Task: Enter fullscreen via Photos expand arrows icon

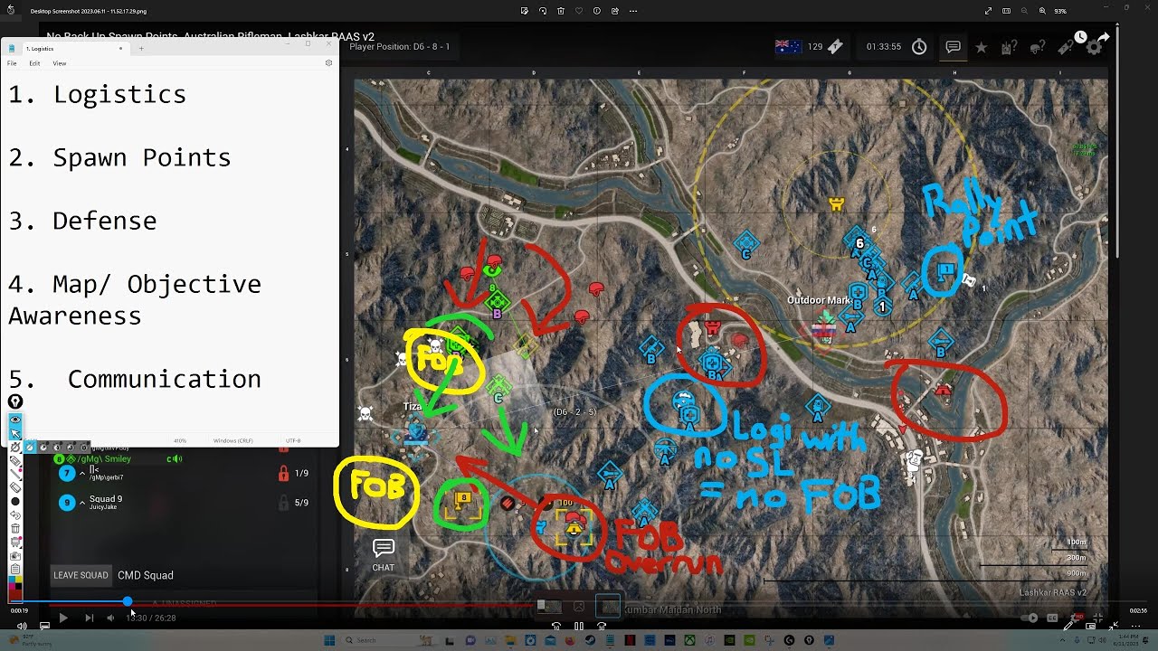Action: point(989,11)
